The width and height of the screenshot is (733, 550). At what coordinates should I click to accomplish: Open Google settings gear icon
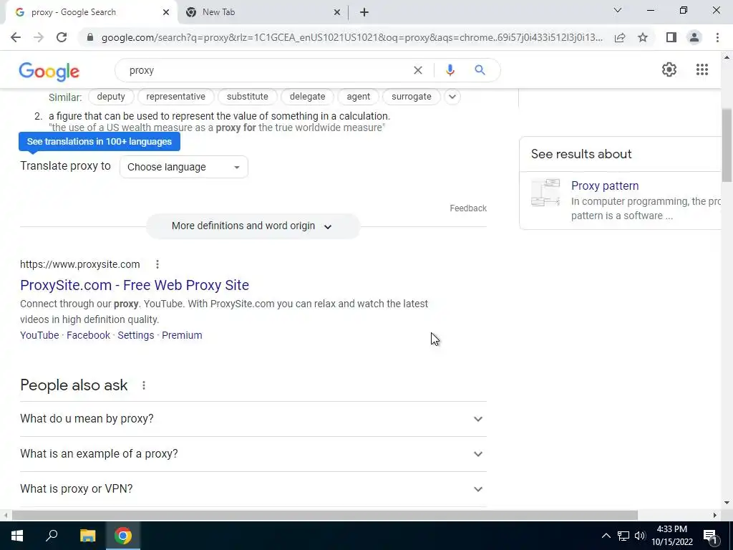point(669,69)
